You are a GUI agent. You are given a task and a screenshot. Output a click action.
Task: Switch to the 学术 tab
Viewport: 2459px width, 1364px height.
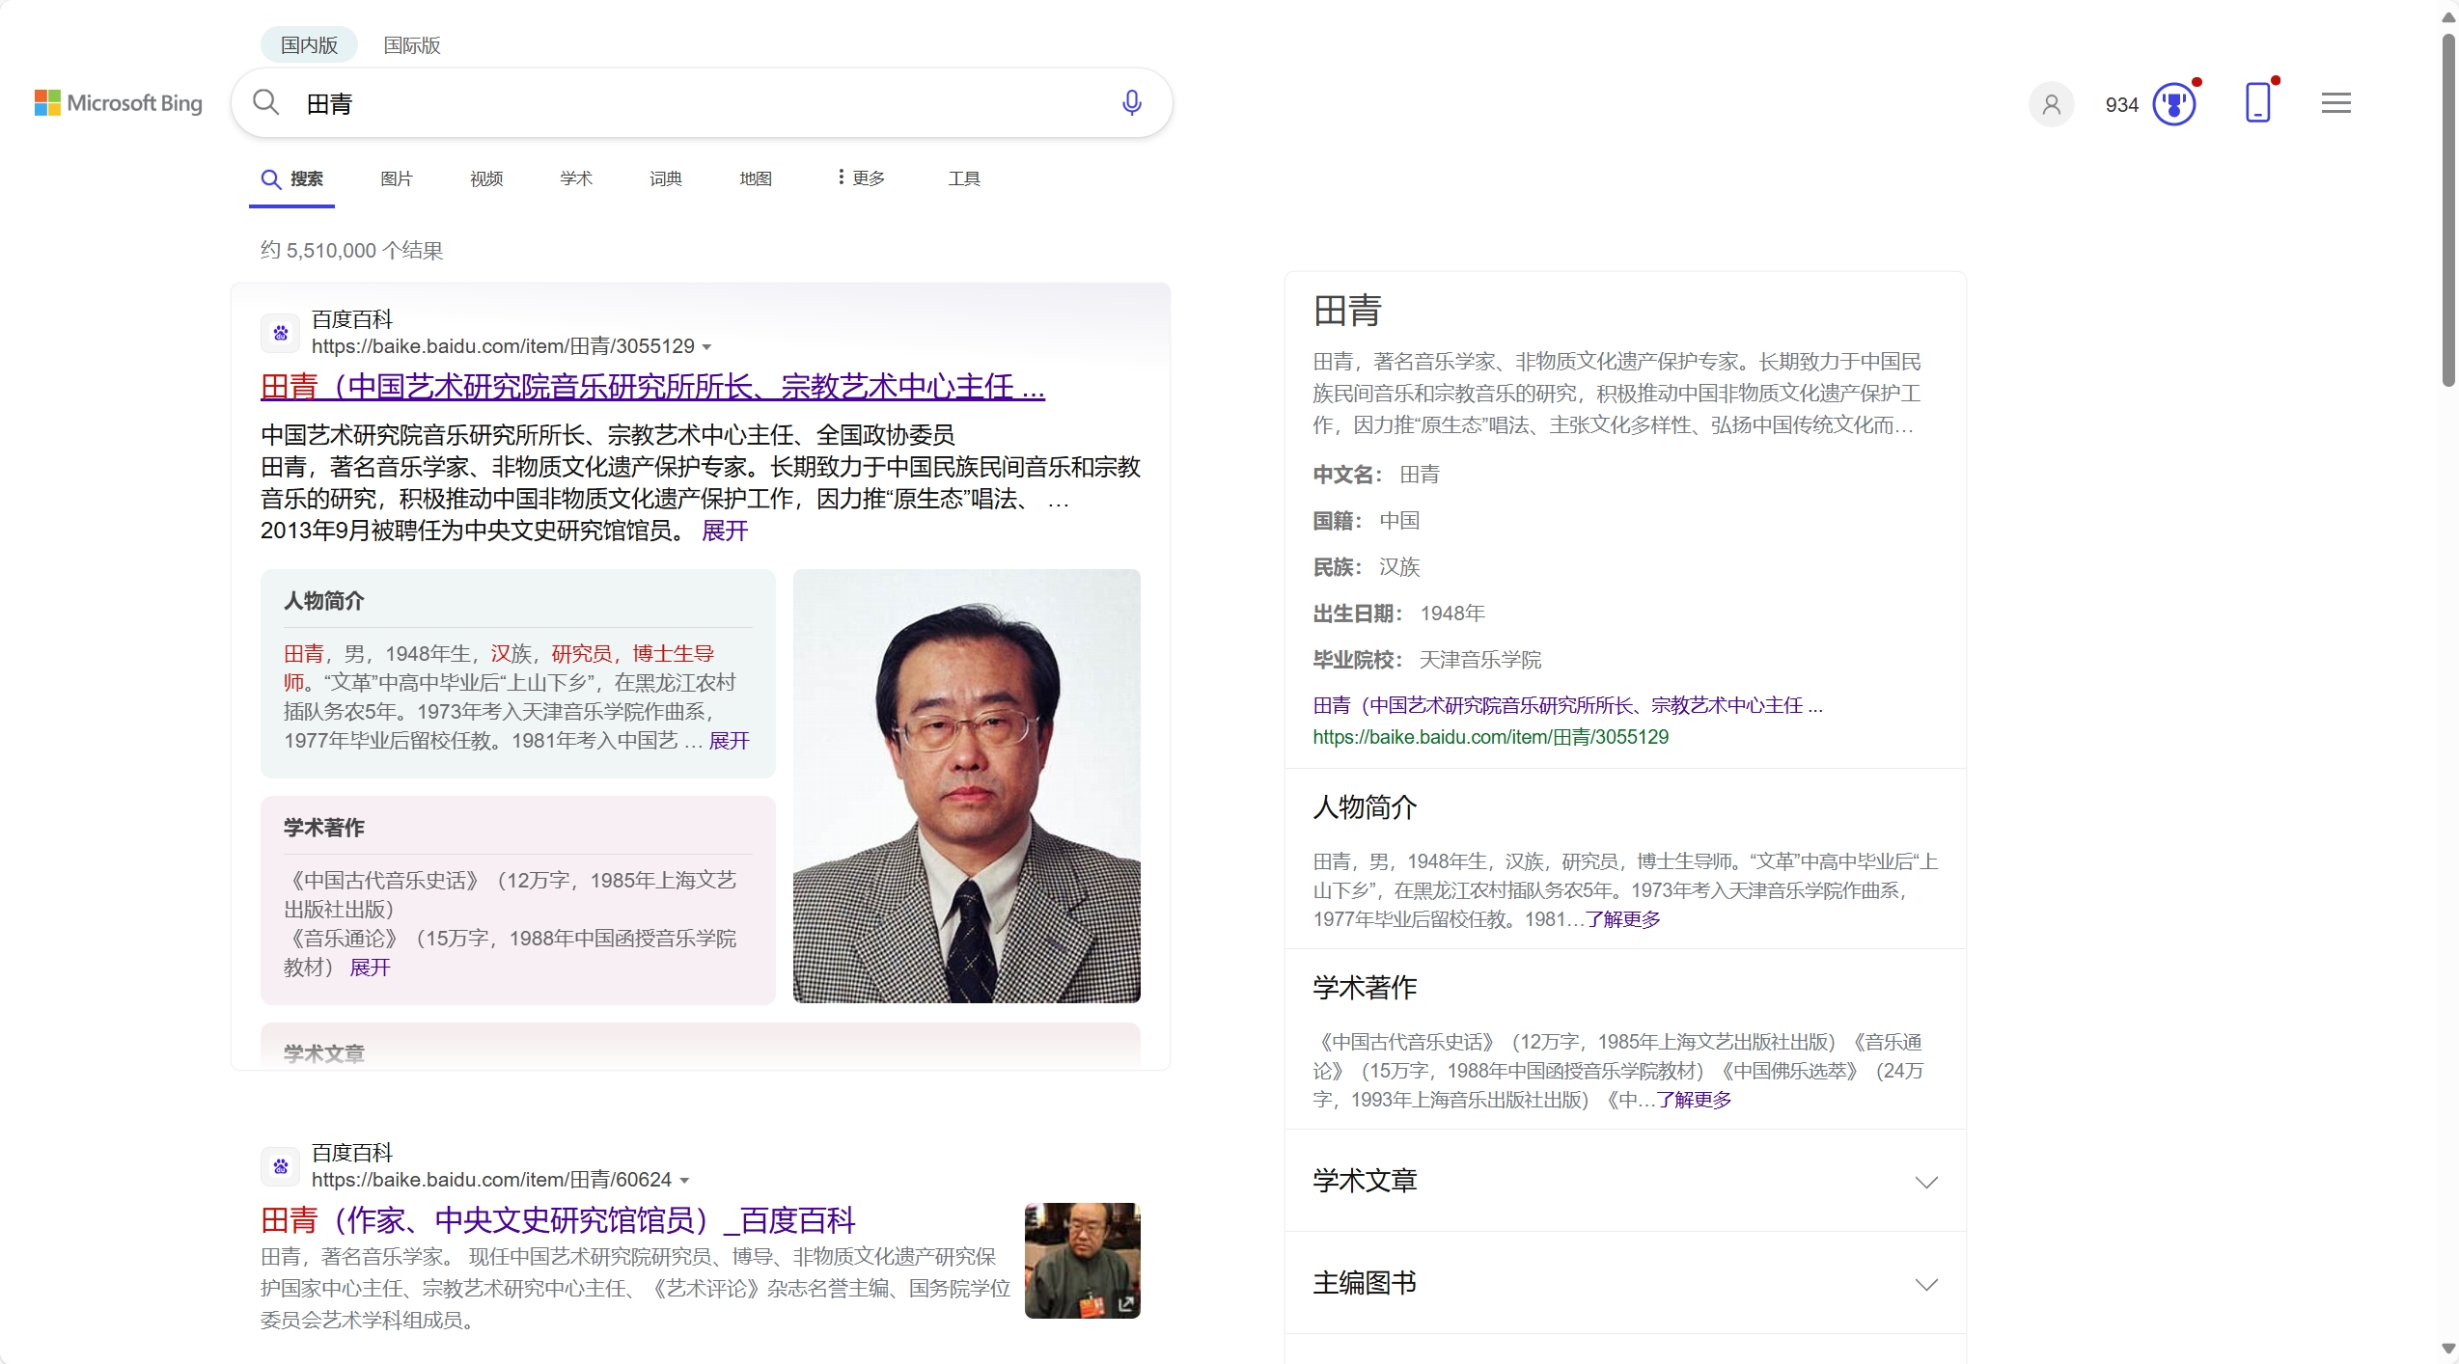coord(576,179)
